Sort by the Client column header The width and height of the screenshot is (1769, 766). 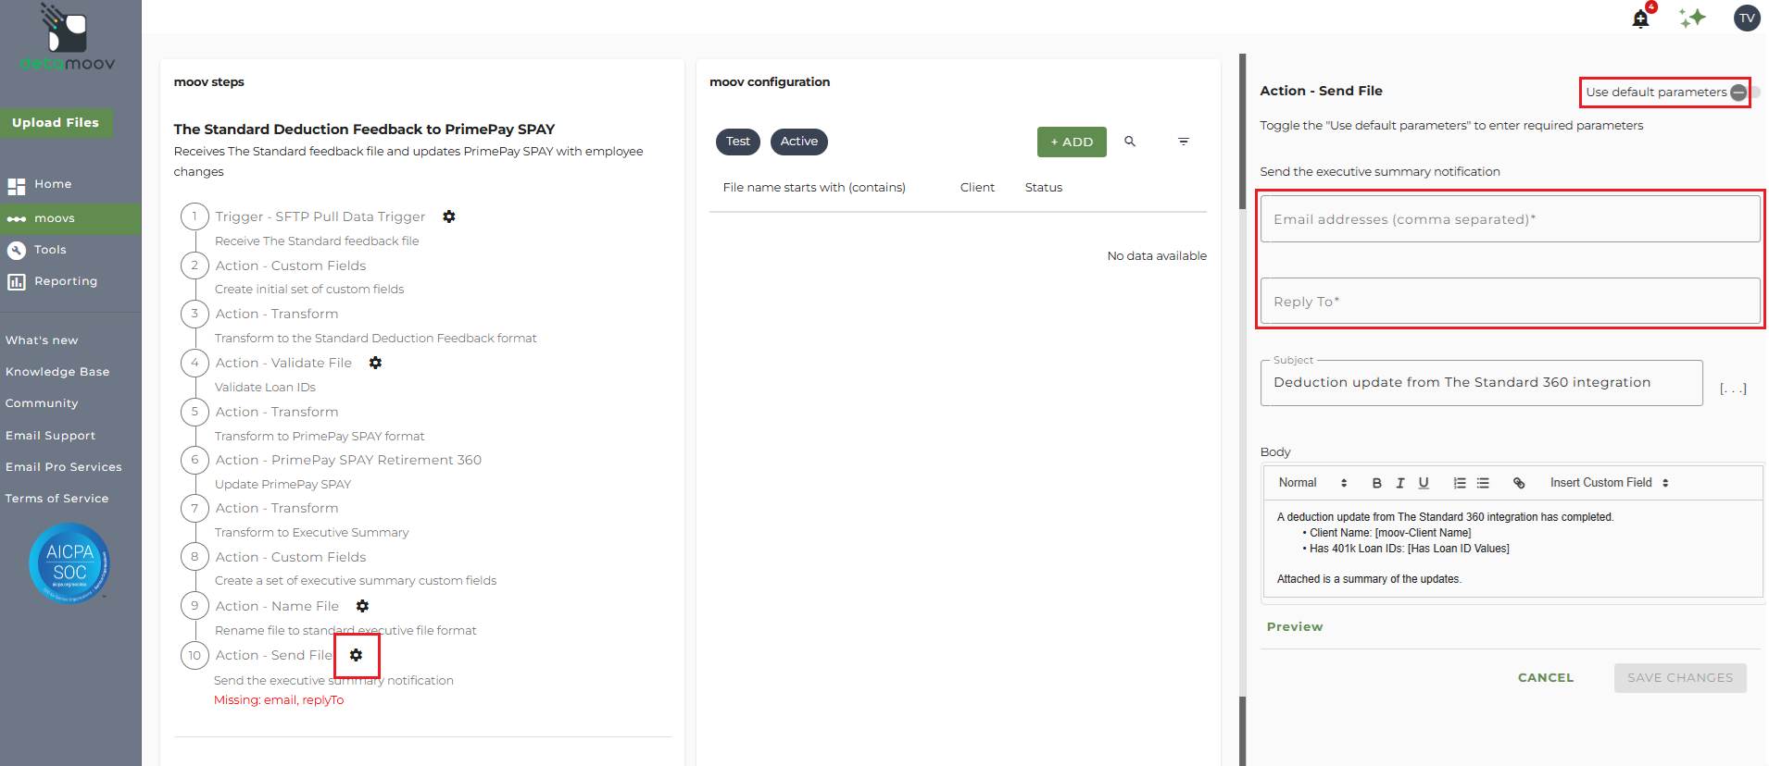pyautogui.click(x=977, y=188)
